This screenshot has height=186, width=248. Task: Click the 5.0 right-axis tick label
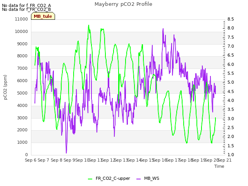click(x=231, y=83)
